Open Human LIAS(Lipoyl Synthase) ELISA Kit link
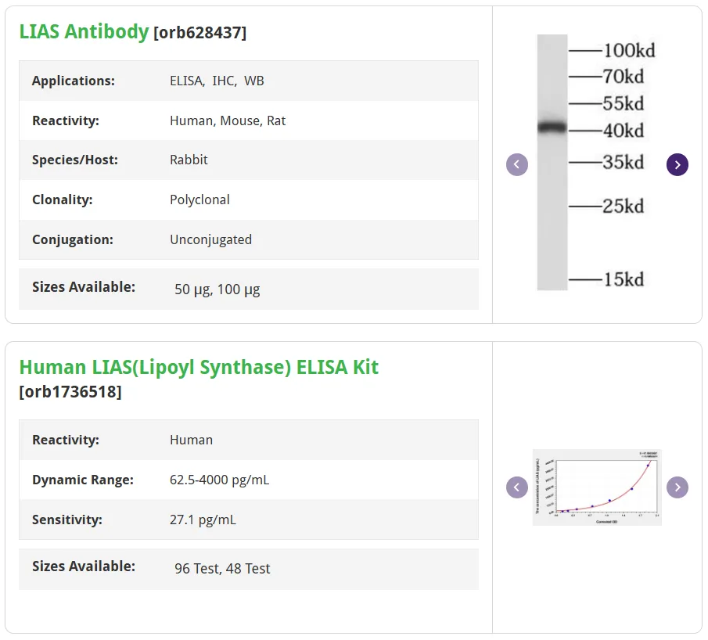This screenshot has height=640, width=708. pyautogui.click(x=199, y=367)
